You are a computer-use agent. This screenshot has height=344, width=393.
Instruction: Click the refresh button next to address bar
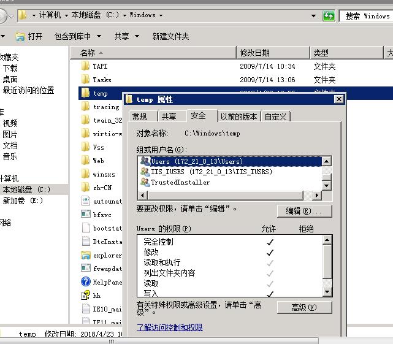[329, 15]
